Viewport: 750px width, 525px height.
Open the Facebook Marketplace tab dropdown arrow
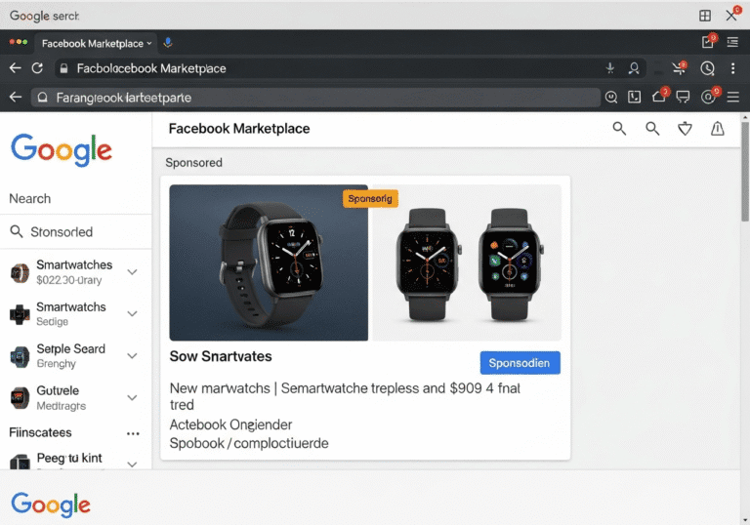click(149, 44)
